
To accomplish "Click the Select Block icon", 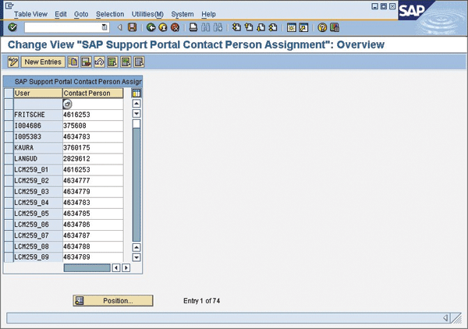I will 126,62.
